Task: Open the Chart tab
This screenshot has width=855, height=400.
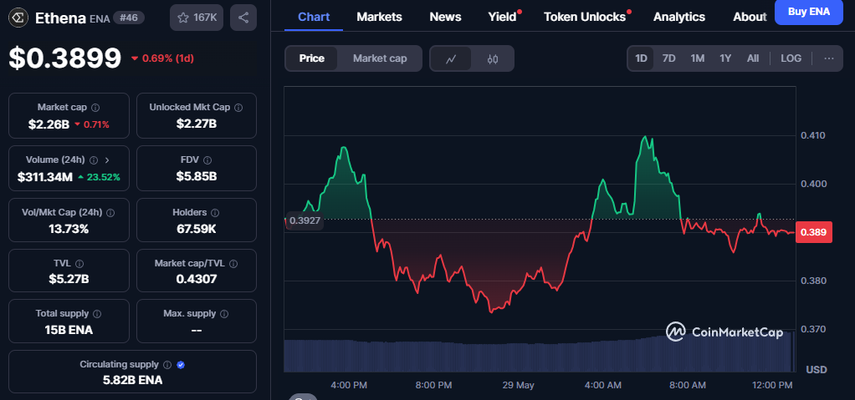Action: point(314,17)
